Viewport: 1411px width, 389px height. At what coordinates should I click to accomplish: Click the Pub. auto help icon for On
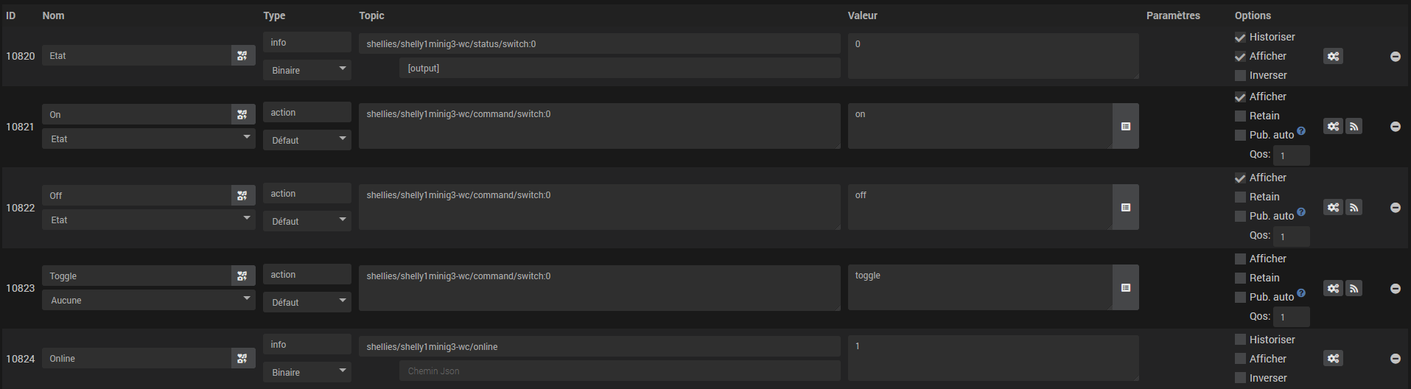pos(1301,131)
